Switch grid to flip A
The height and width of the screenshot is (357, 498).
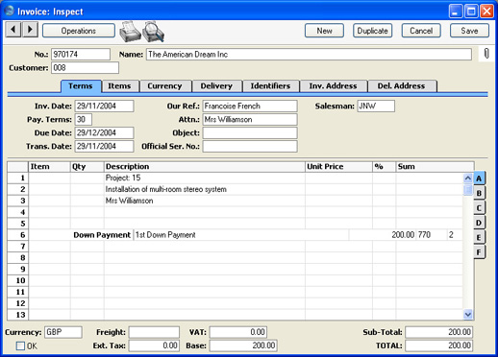point(479,178)
